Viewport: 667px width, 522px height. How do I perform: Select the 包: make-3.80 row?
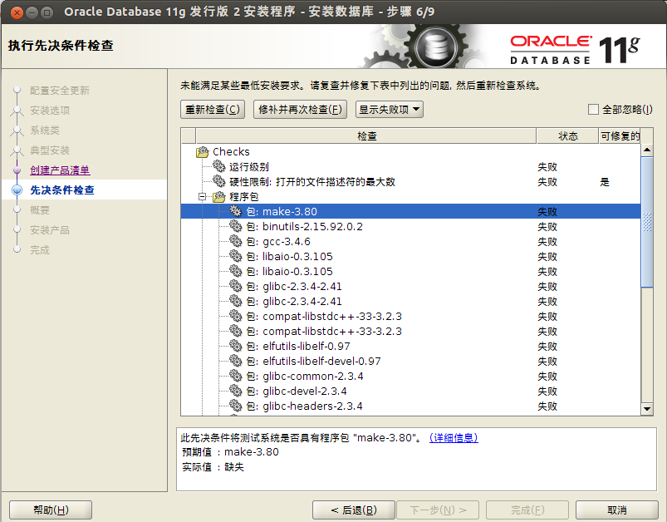[410, 212]
